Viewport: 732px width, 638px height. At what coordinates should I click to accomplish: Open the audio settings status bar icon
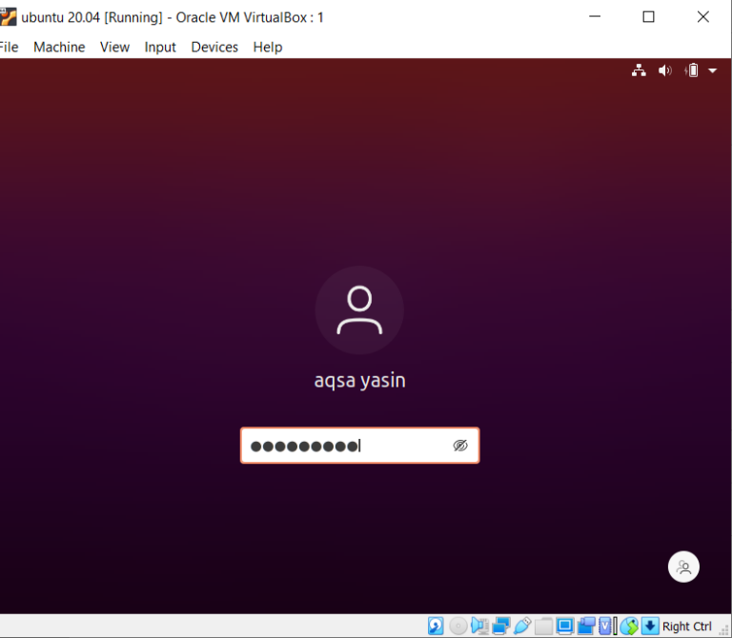coord(479,626)
